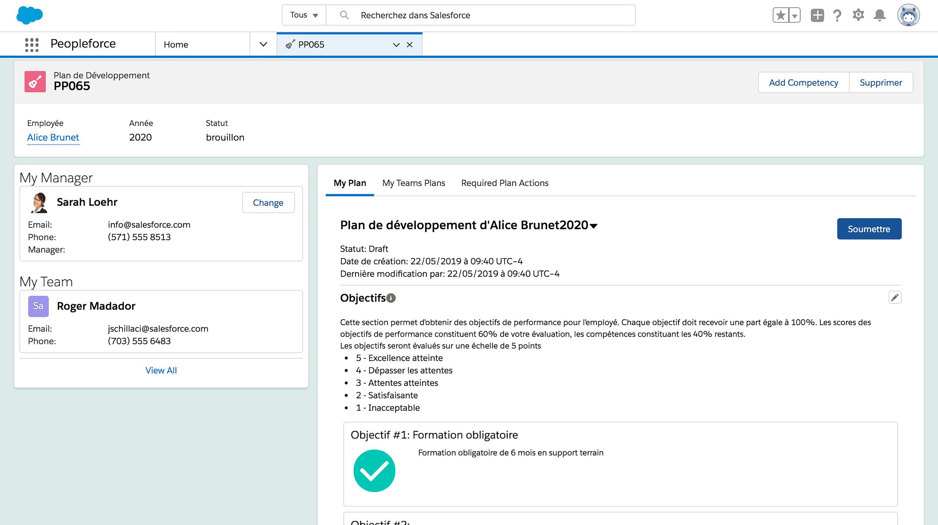Click the global actions plus icon

(817, 15)
